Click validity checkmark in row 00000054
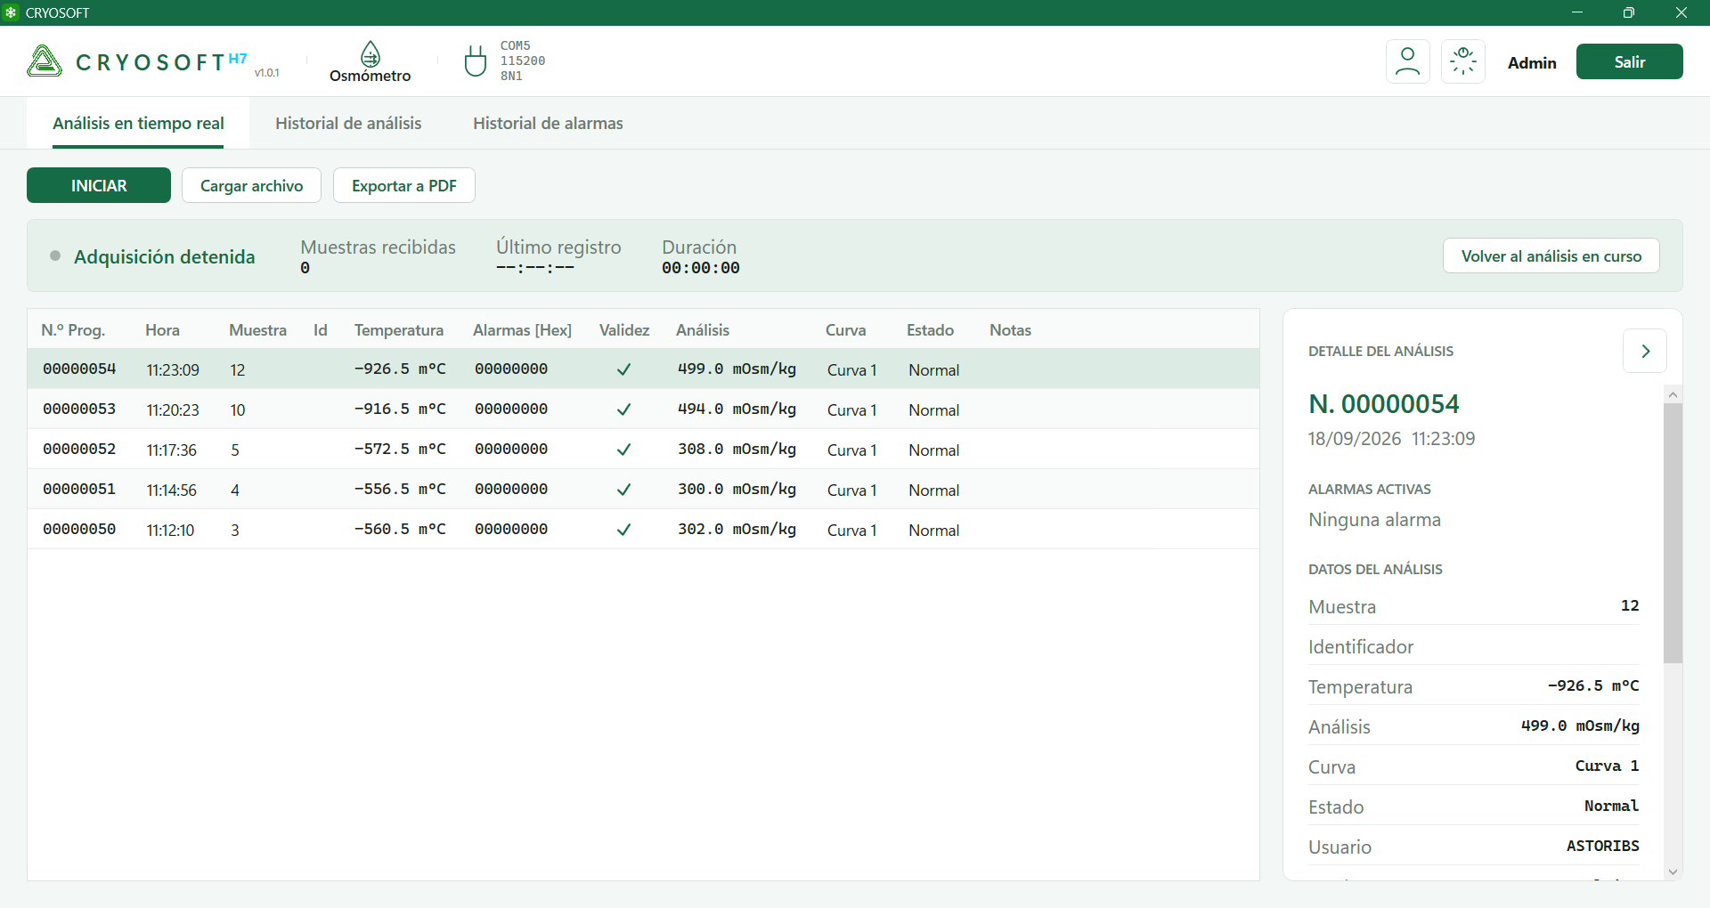The height and width of the screenshot is (908, 1710). click(624, 369)
